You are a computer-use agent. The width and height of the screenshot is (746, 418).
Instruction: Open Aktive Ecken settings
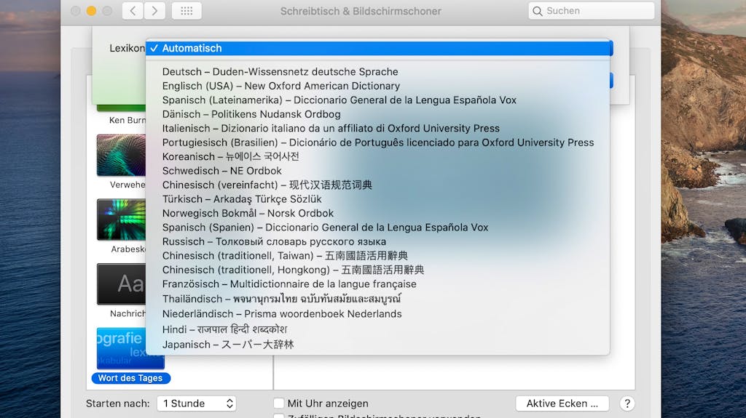tap(562, 403)
